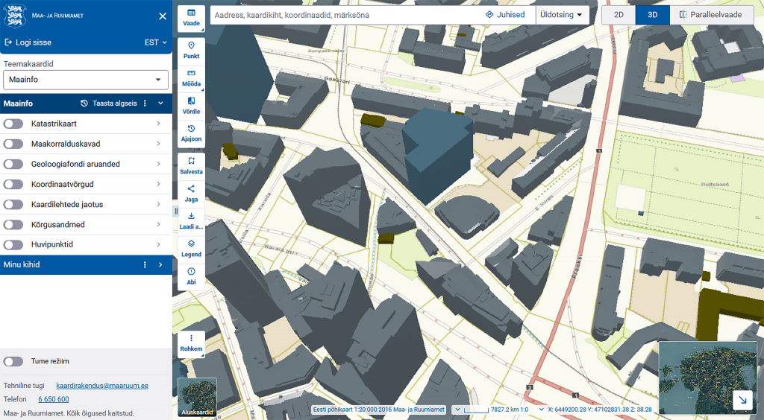Image resolution: width=764 pixels, height=420 pixels.
Task: Switch on Geoloogiafondi aruanded layer
Action: tap(13, 165)
